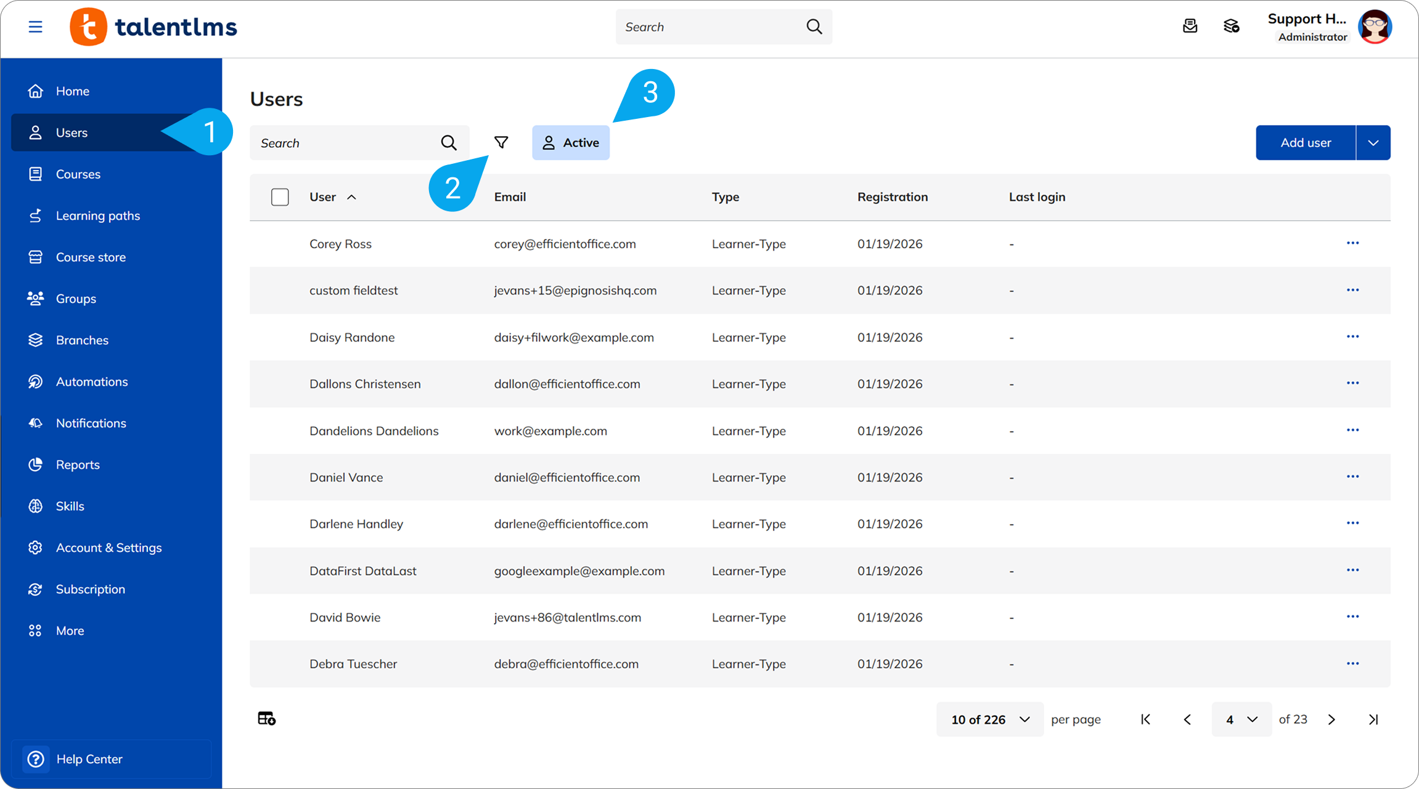Open the table column settings icon
The width and height of the screenshot is (1419, 789).
coord(266,719)
